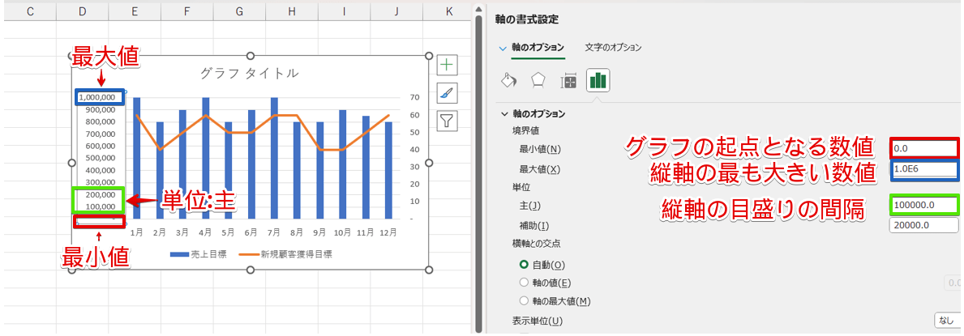Click the 補助 unit input field

pos(923,226)
